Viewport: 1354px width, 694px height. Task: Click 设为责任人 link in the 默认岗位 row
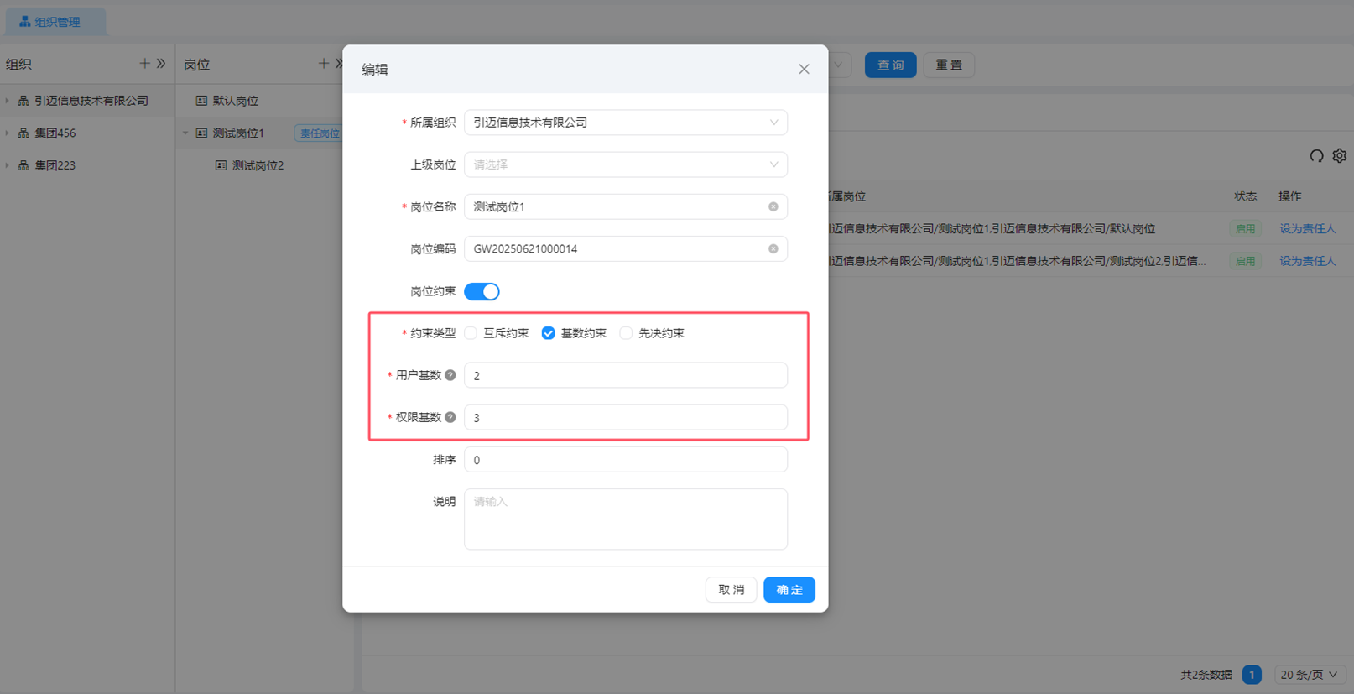pos(1308,228)
